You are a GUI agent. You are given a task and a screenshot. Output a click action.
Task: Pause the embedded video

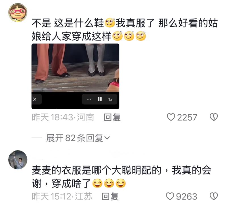[100, 99]
